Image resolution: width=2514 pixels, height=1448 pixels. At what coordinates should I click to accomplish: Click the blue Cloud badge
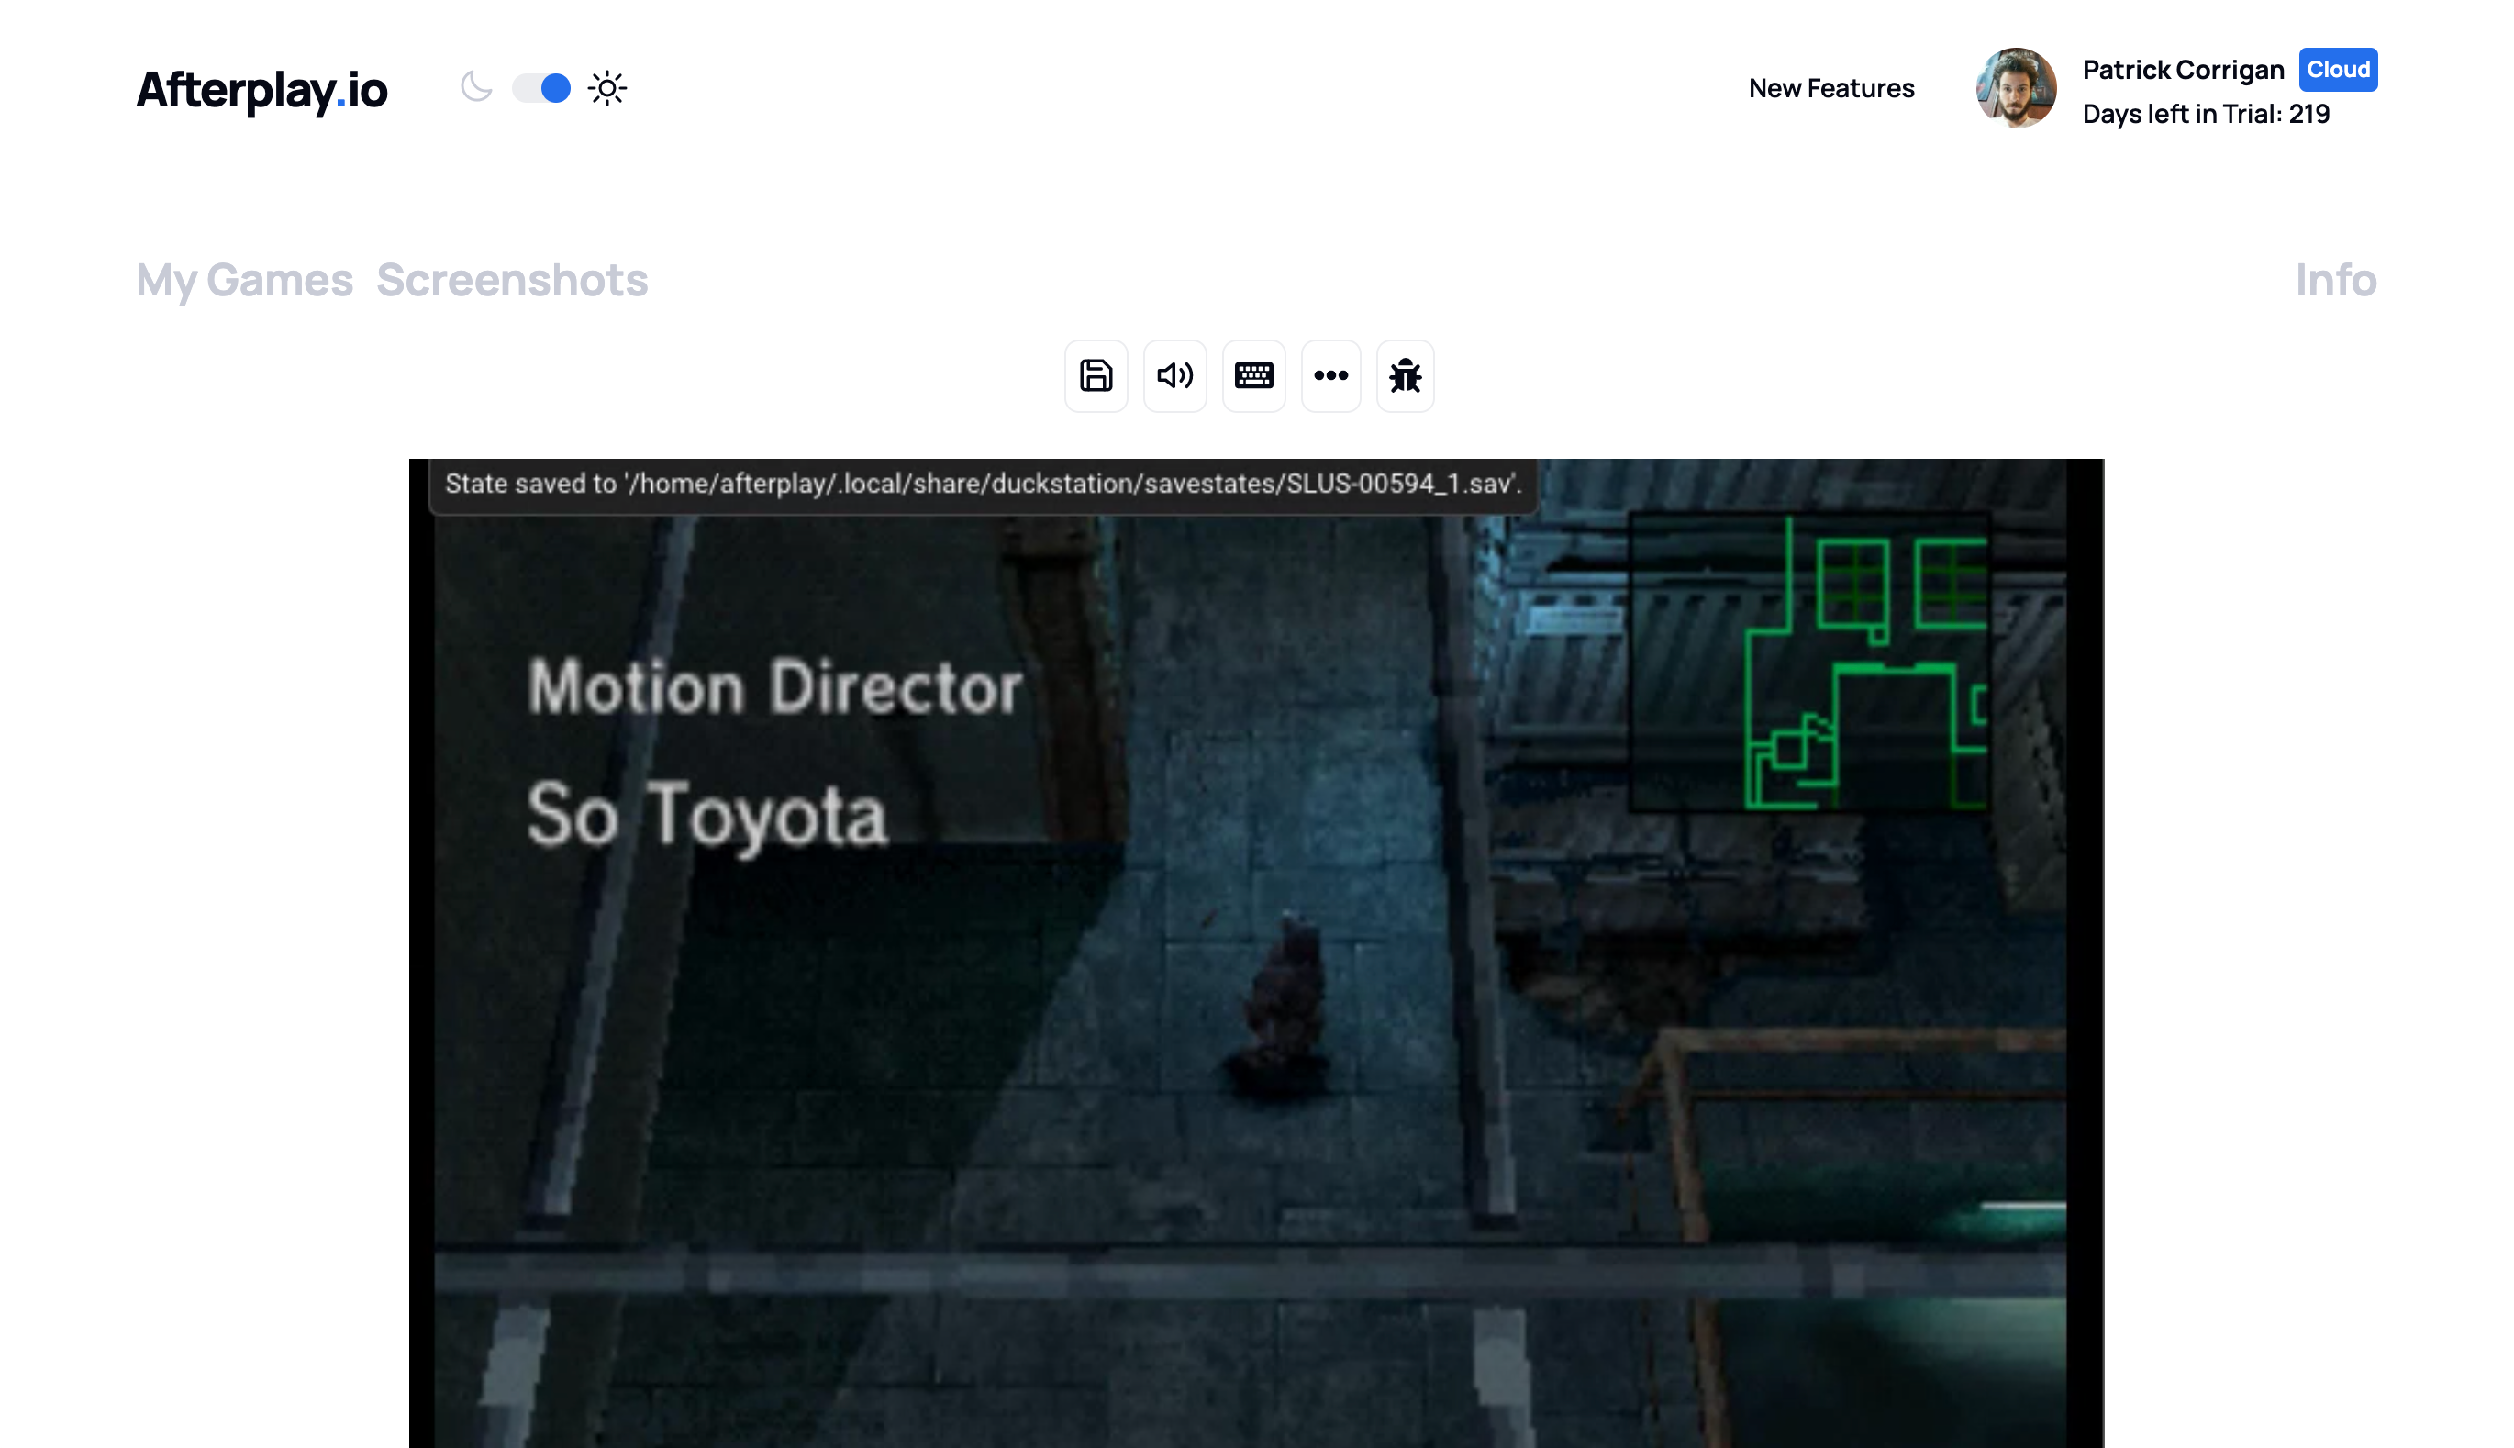[x=2337, y=70]
